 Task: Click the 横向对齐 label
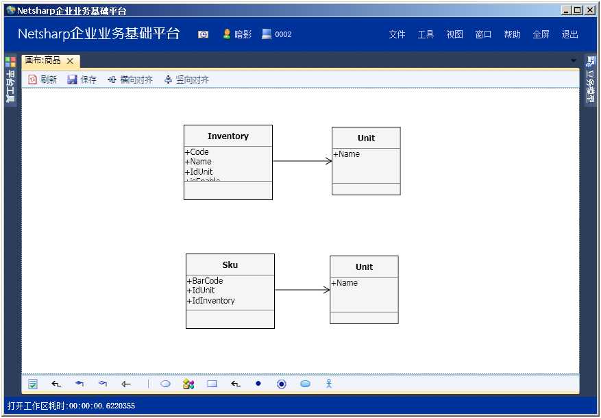click(x=136, y=79)
